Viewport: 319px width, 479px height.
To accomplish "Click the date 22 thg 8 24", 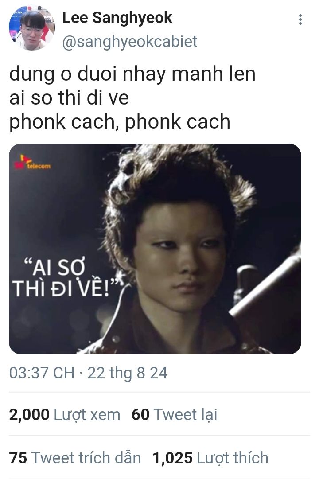I will point(128,373).
